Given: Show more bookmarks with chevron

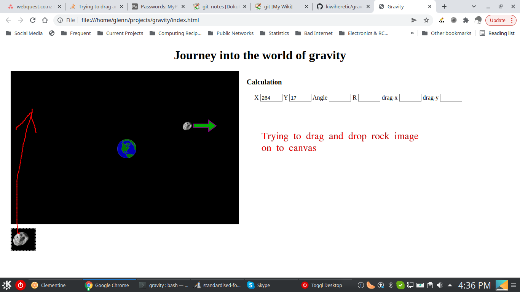Looking at the screenshot, I should (x=412, y=33).
